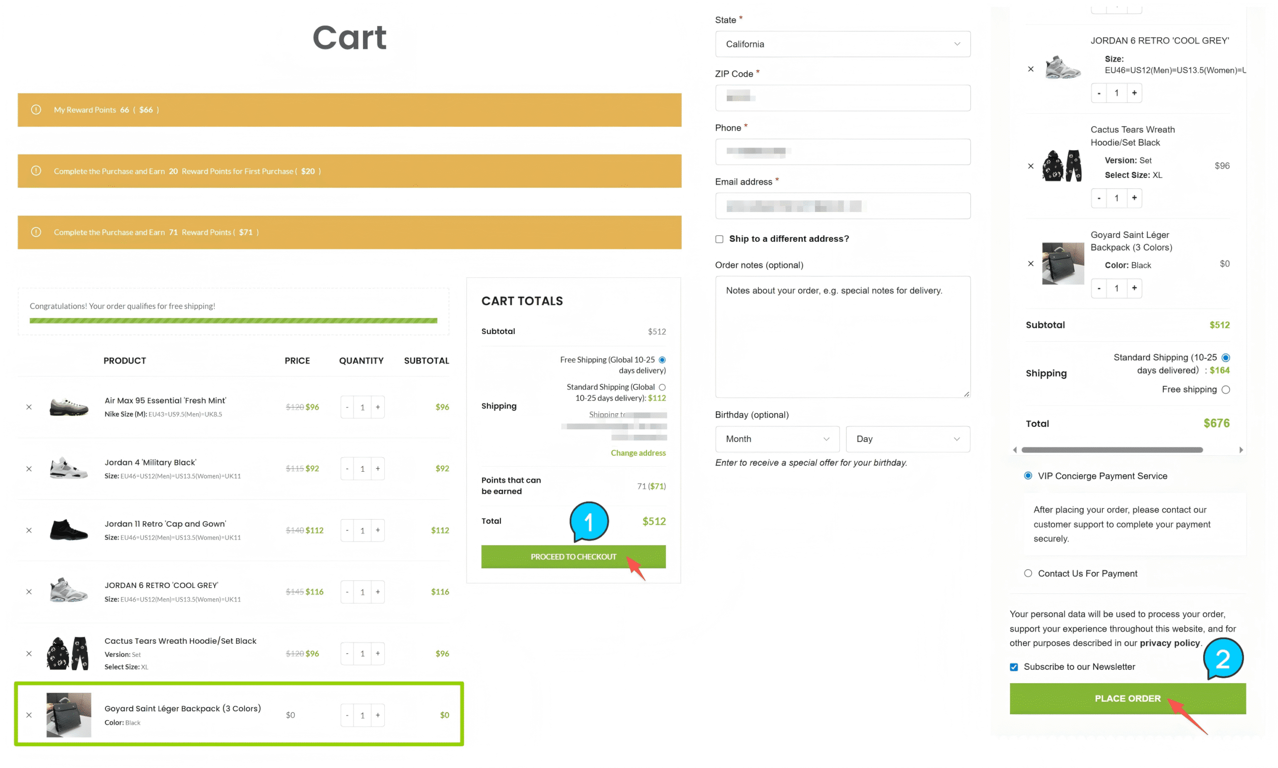Screen dimensions: 1278x768
Task: Click info icon on My Reward Points banner
Action: click(x=36, y=110)
